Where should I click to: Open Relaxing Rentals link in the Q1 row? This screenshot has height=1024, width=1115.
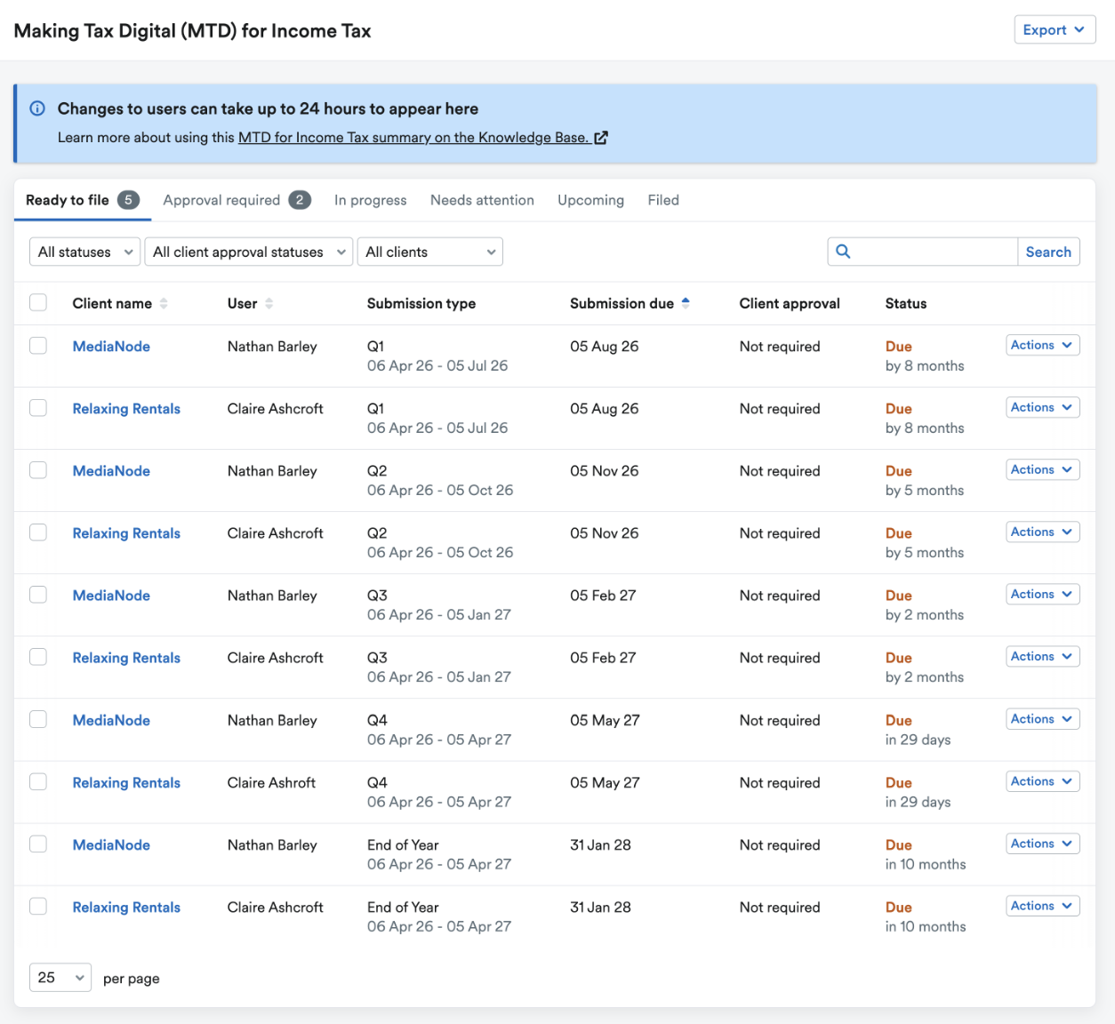[x=126, y=409]
